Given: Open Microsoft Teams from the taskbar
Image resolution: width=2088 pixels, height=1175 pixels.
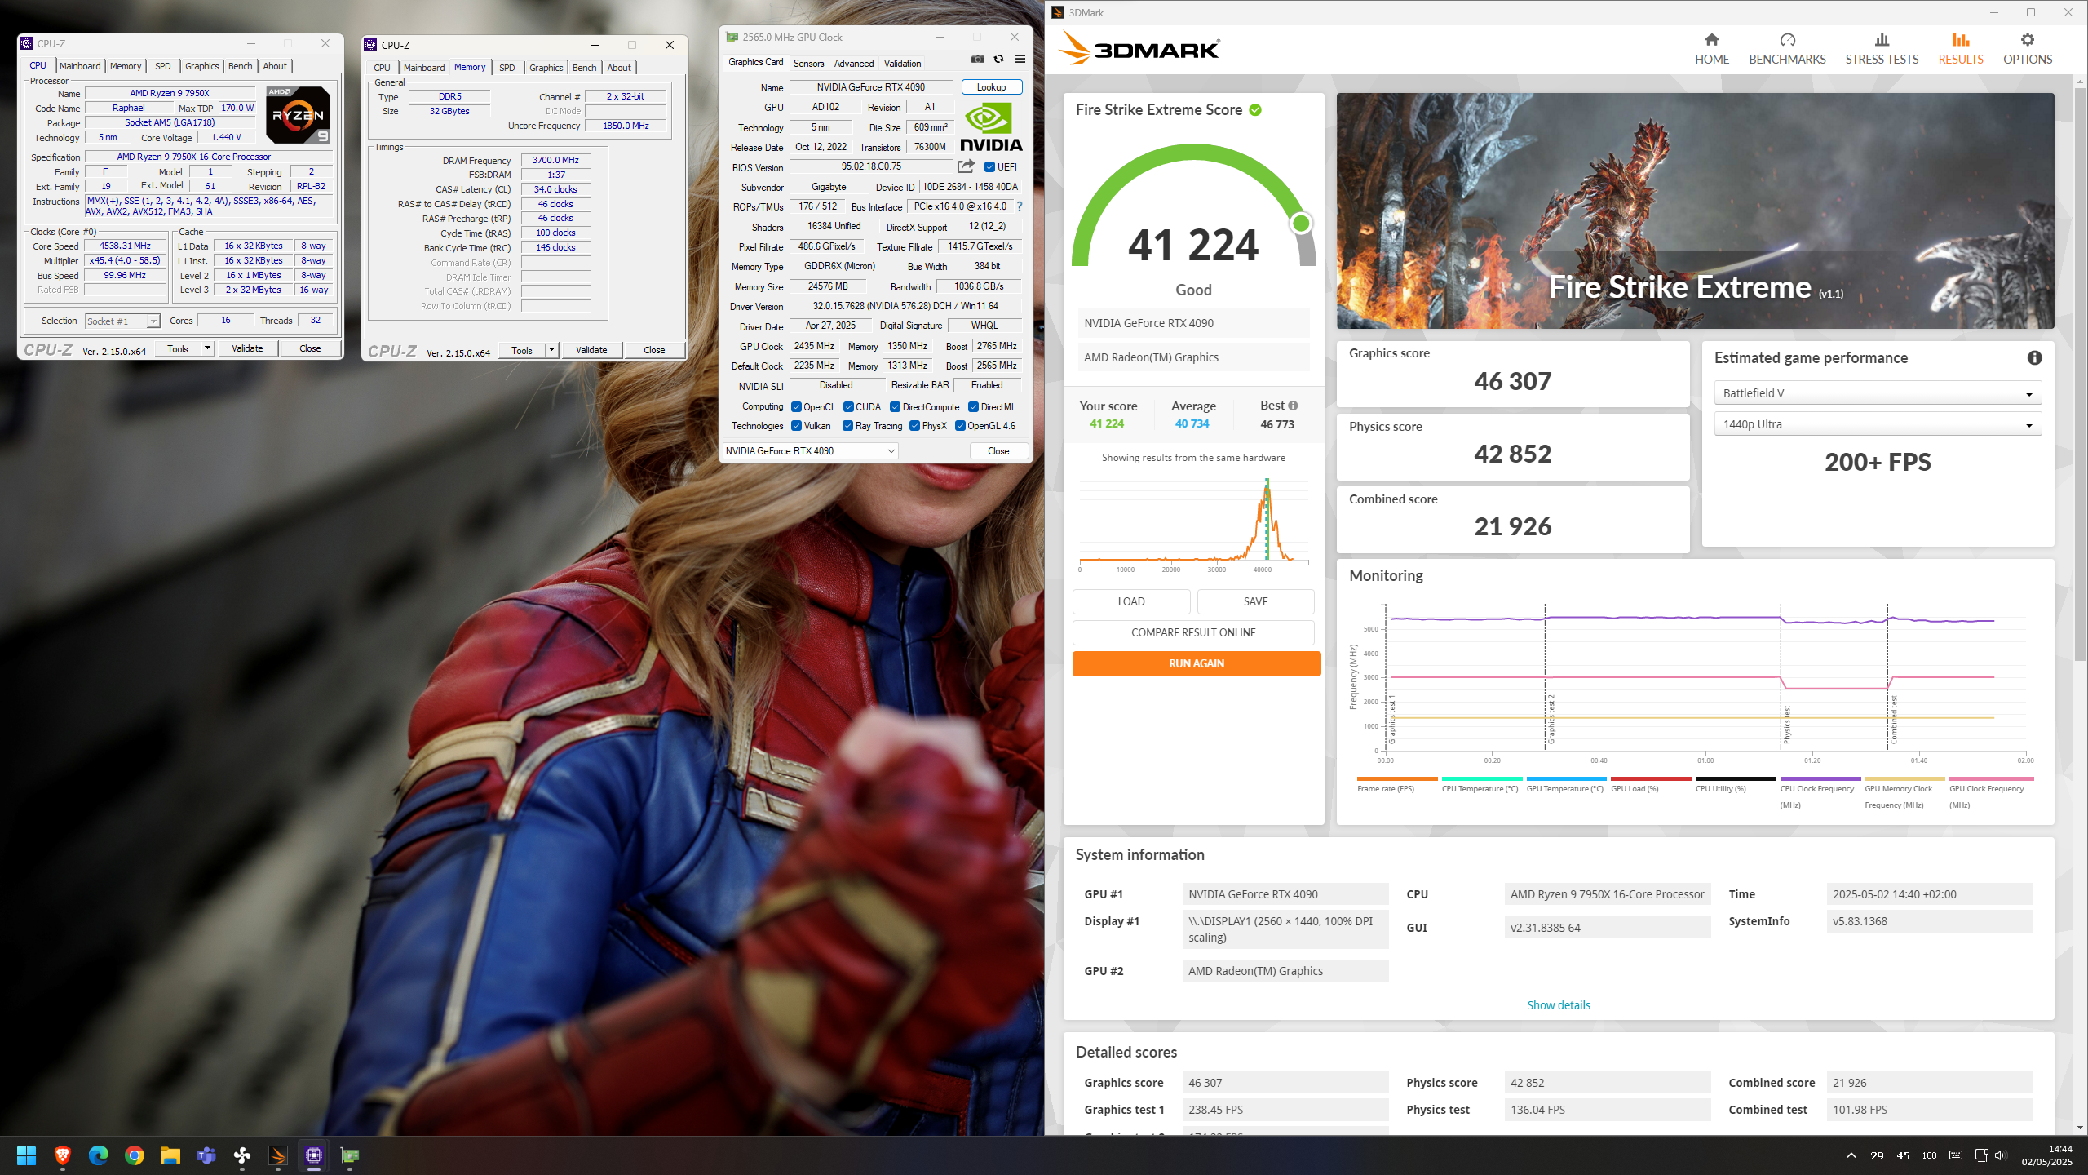Looking at the screenshot, I should (x=206, y=1155).
